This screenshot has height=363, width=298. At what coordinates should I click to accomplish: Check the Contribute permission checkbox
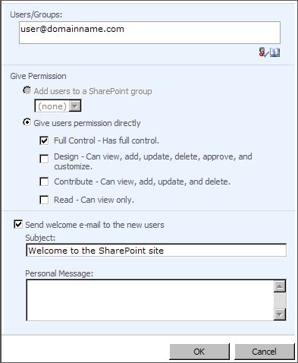pyautogui.click(x=44, y=181)
